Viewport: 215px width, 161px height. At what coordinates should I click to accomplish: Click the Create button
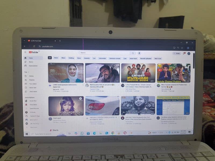click(177, 53)
